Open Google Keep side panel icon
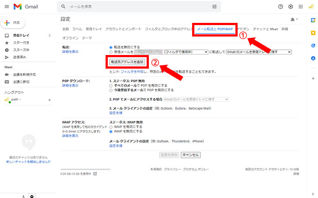Screen dimensions: 318x198 (x=313, y=33)
